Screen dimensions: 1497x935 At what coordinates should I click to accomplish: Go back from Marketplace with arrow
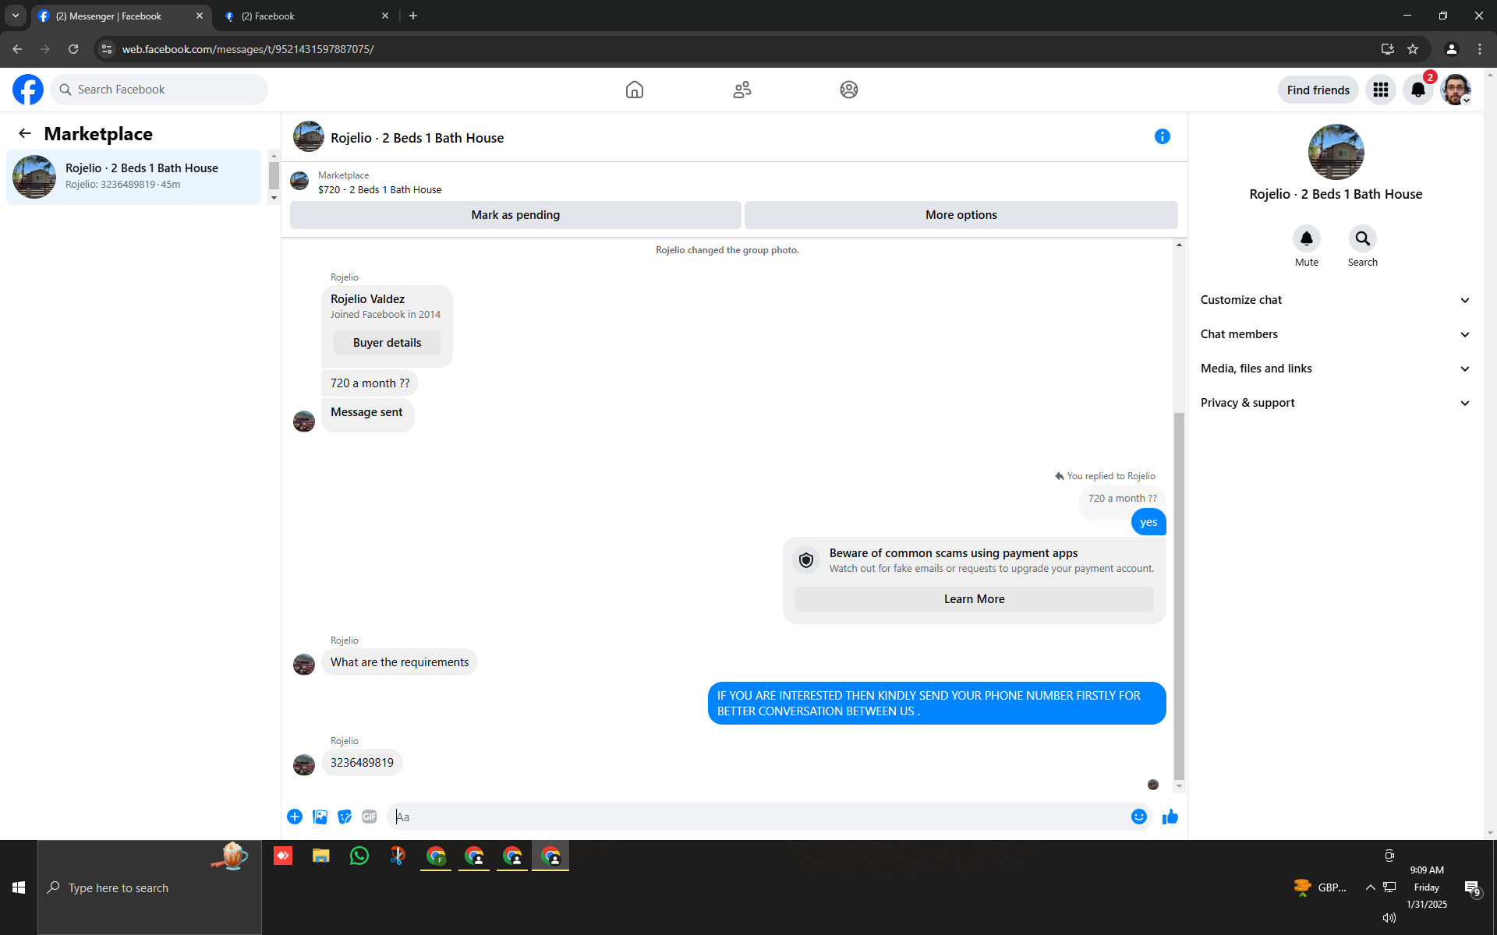25,133
